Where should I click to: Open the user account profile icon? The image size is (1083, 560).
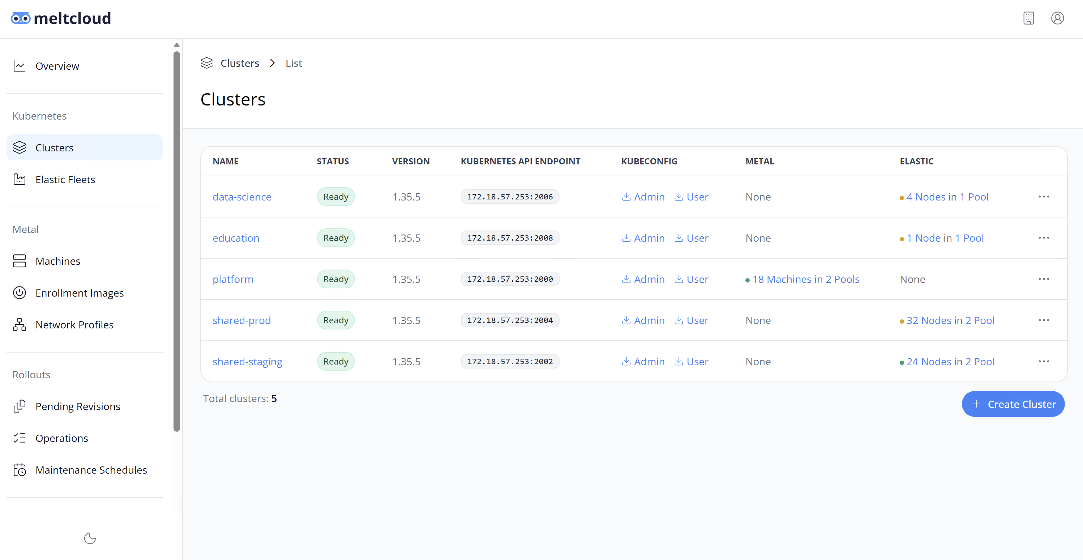click(x=1057, y=18)
